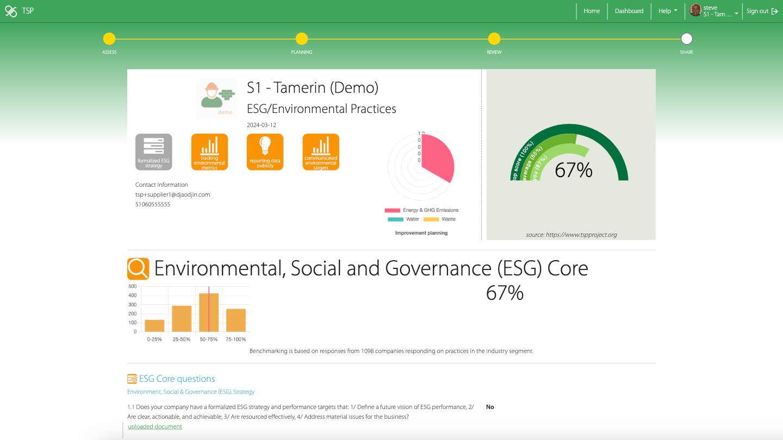The height and width of the screenshot is (440, 783).
Task: Click the TSP logo icon
Action: click(11, 11)
